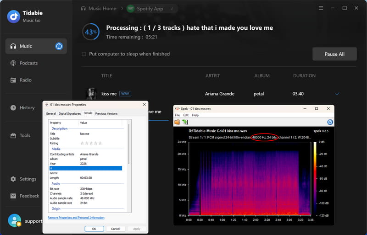Go to Music Home breadcrumb
The image size is (367, 235).
point(99,9)
